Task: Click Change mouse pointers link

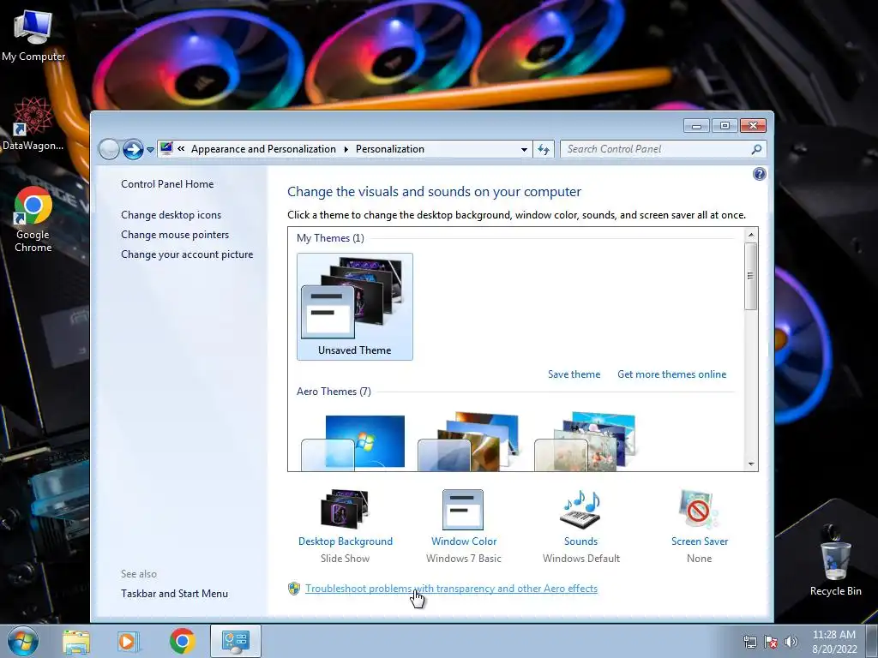Action: coord(175,235)
